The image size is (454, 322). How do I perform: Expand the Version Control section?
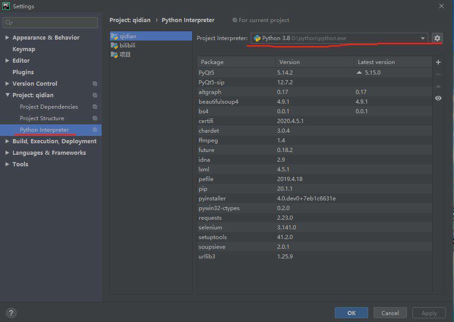point(7,83)
